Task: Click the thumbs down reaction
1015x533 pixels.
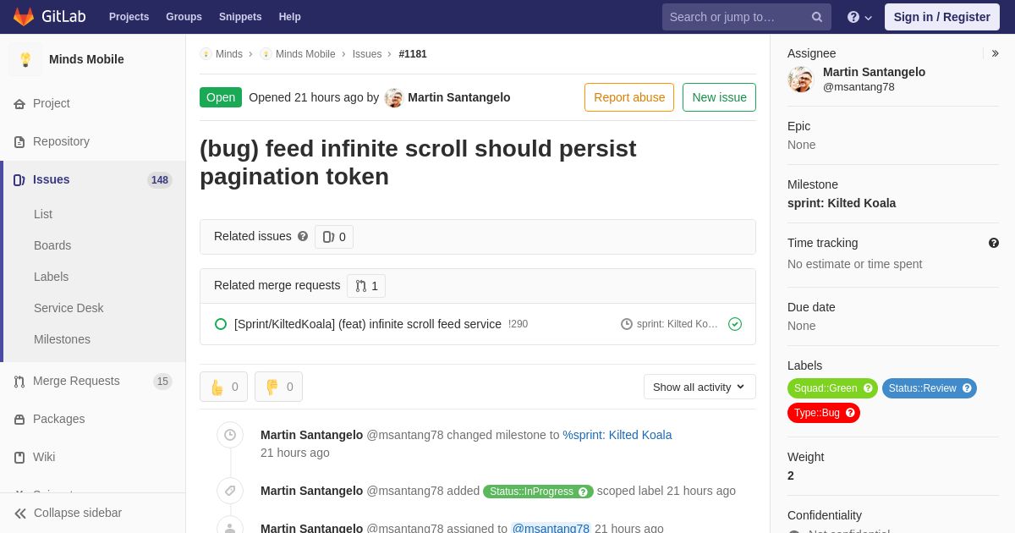Action: 278,387
